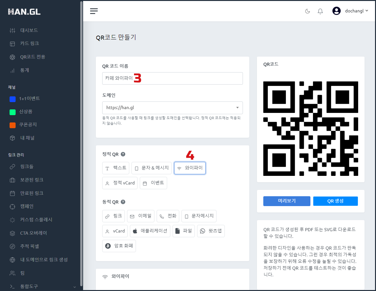Screen dimensions: 376x291
Task: Select the 문자메시지 dynamic QR type
Action: tap(199, 216)
